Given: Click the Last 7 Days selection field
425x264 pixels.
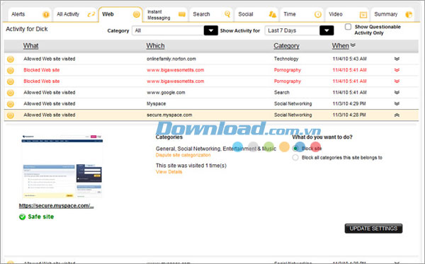Looking at the screenshot, I should click(293, 30).
